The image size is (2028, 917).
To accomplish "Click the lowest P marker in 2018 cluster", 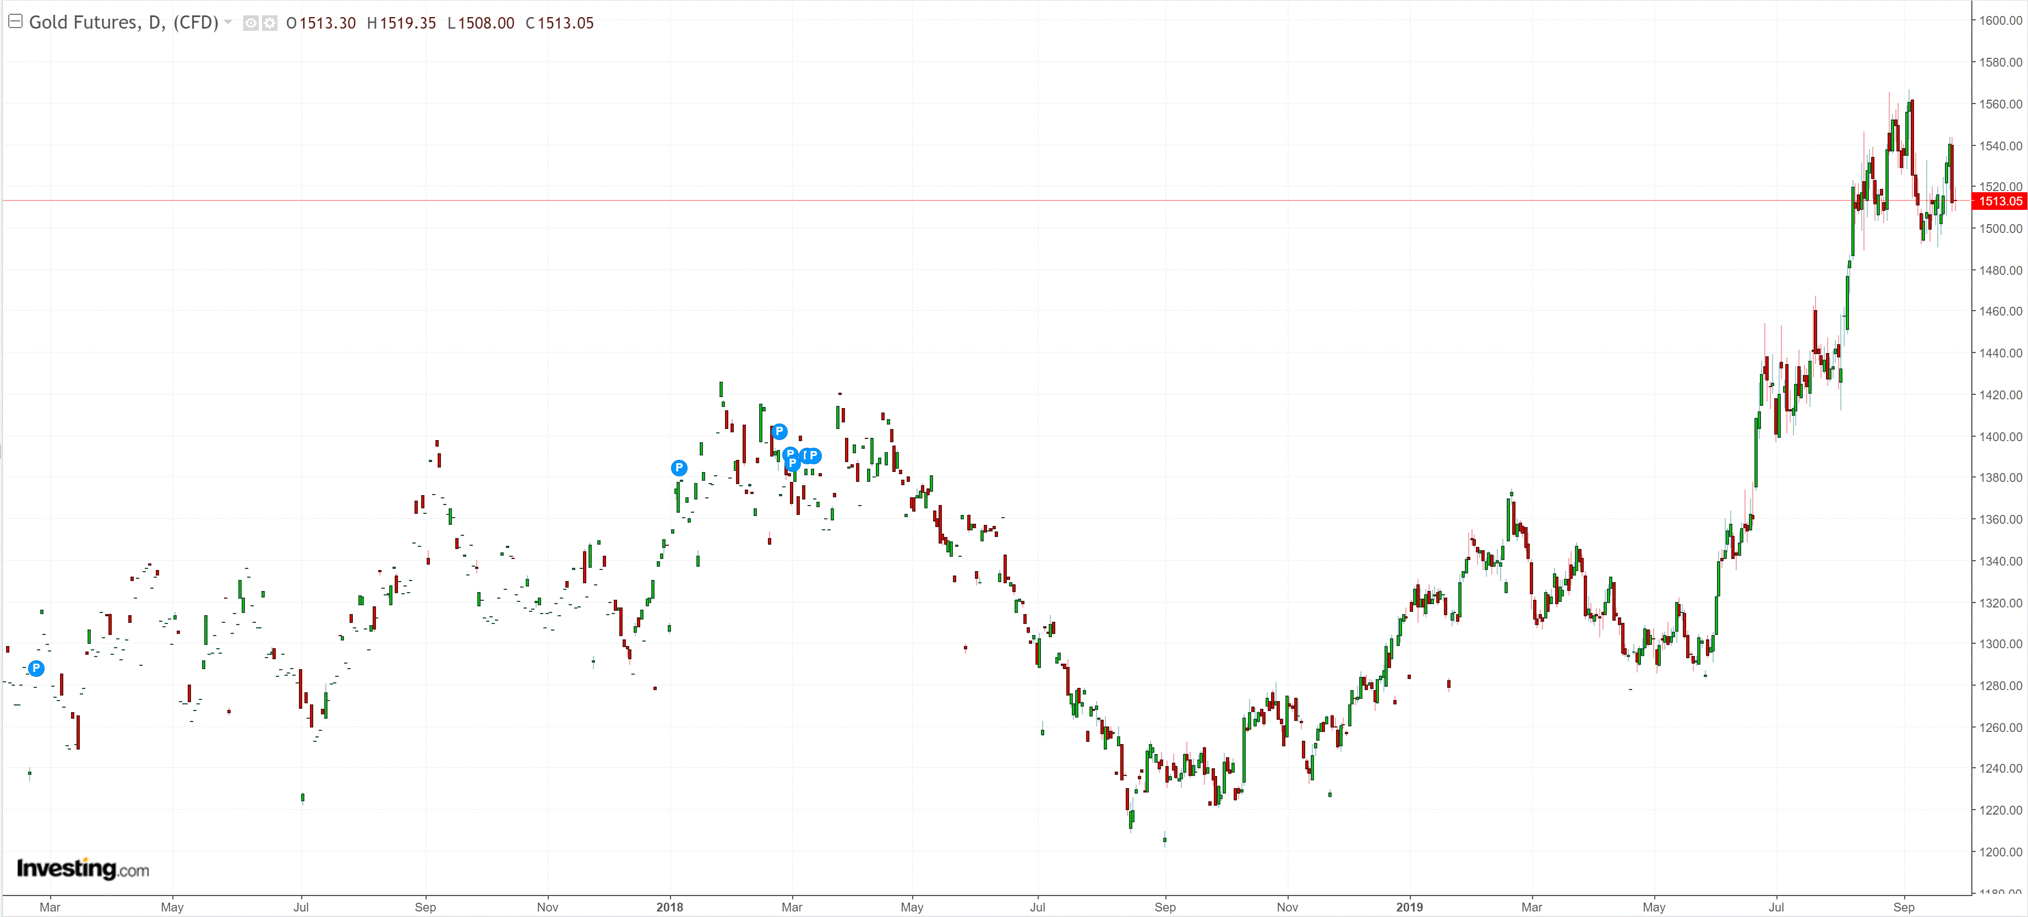I will 792,464.
